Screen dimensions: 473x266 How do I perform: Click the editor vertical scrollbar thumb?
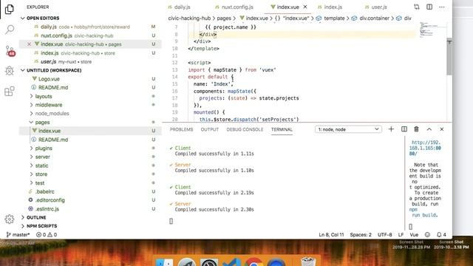[449, 56]
